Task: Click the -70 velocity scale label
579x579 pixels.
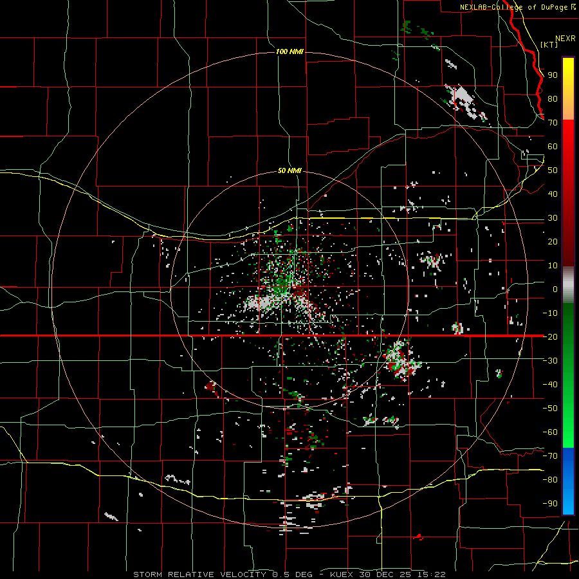Action: 550,455
